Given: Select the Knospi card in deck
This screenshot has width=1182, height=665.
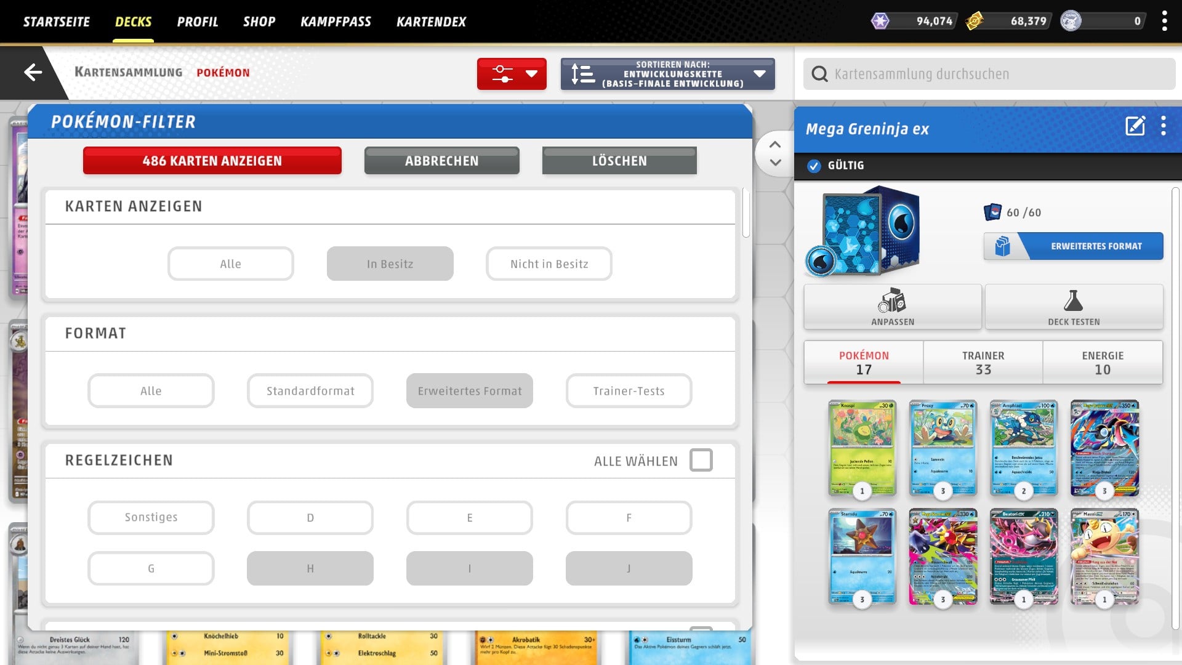Looking at the screenshot, I should click(862, 448).
